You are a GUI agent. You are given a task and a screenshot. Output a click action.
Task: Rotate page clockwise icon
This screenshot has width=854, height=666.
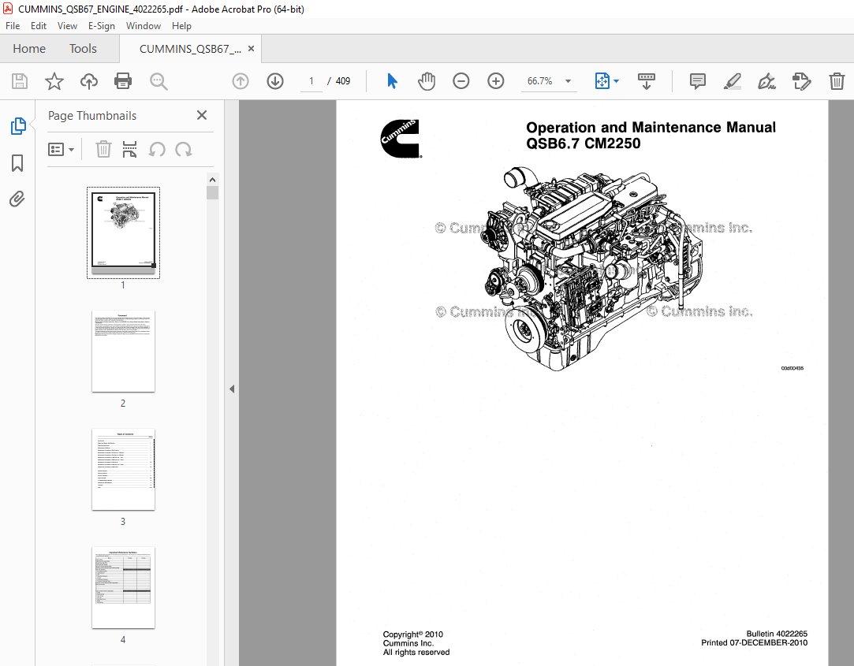[184, 149]
